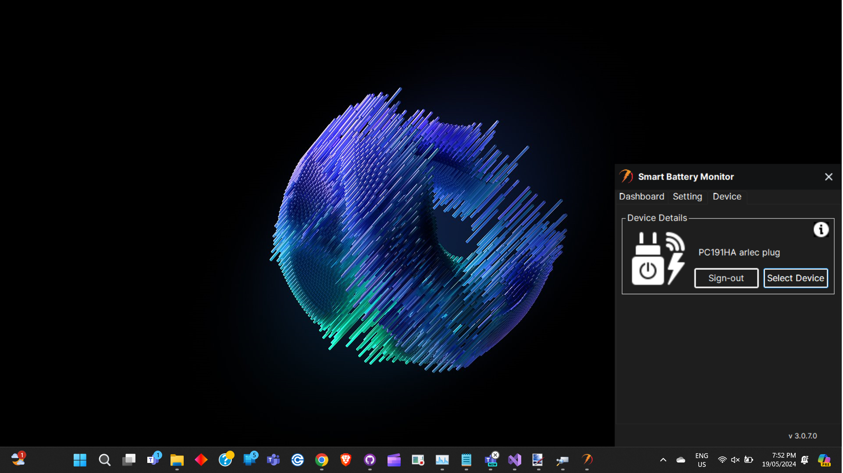Screen dimensions: 843x473
Task: Click the smart plug device image
Action: (658, 258)
